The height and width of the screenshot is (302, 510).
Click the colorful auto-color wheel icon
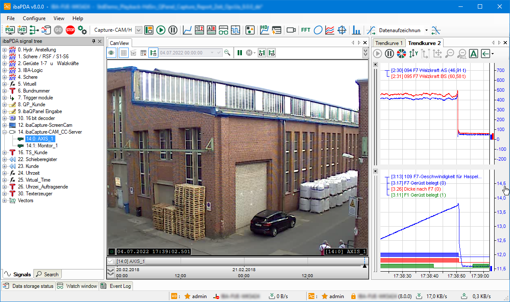401,54
